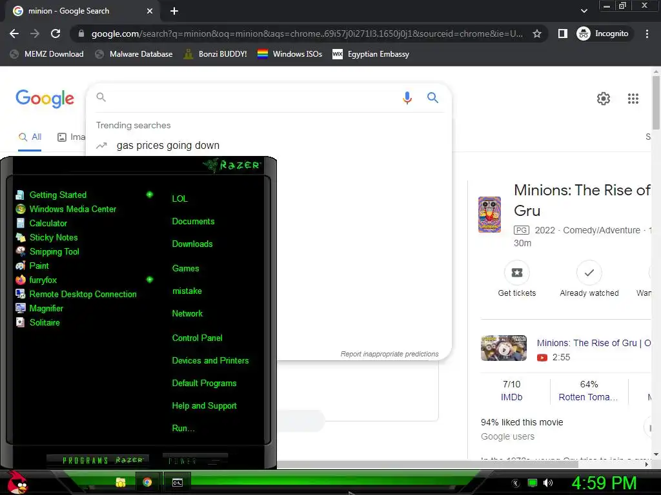
Task: Open IMDb 7/10 rating link
Action: pos(511,391)
